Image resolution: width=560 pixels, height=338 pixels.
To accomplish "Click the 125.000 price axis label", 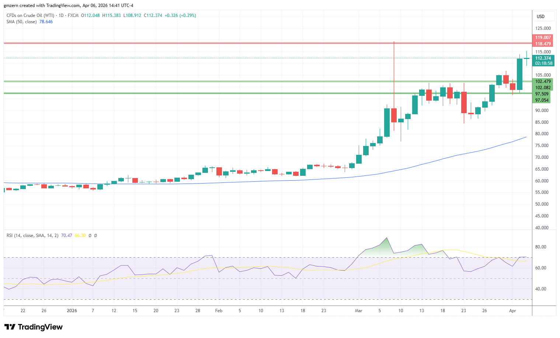I will pos(543,28).
